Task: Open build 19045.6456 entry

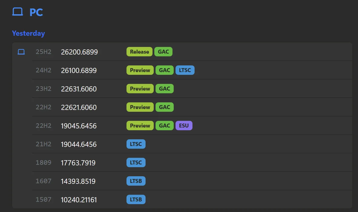Action: [x=79, y=126]
